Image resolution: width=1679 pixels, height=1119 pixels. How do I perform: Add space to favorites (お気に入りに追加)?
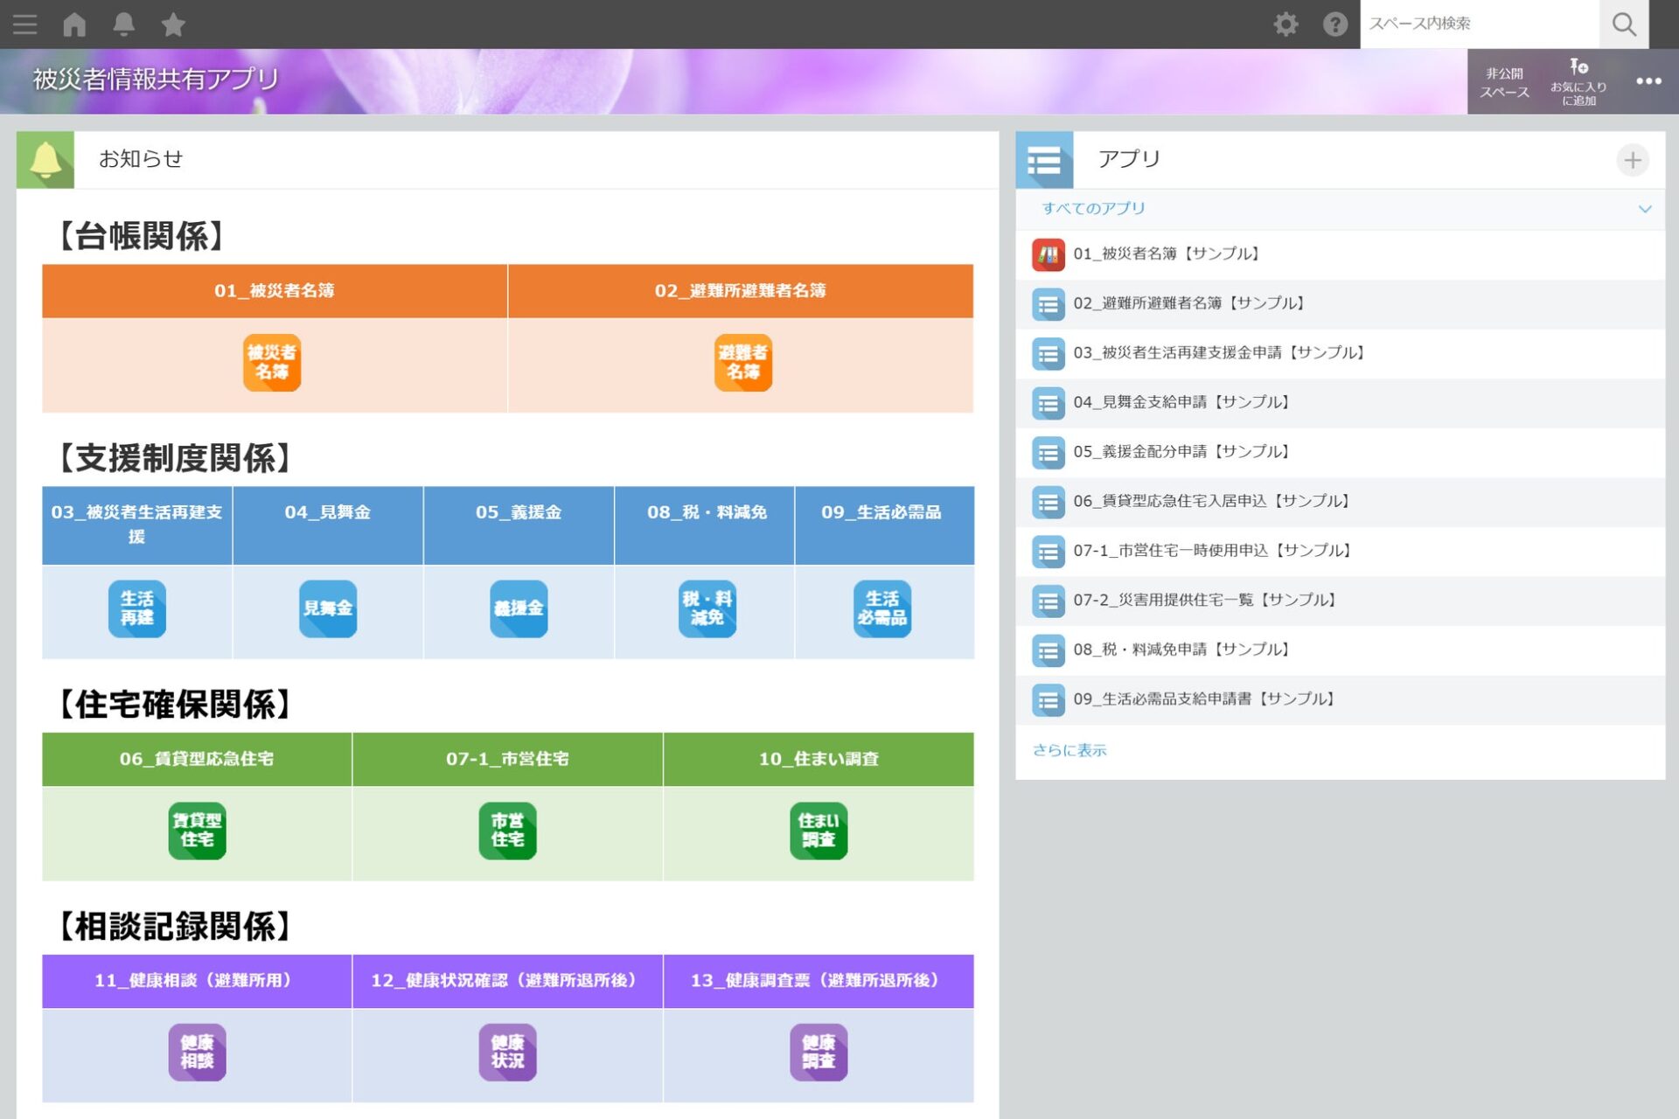1578,81
